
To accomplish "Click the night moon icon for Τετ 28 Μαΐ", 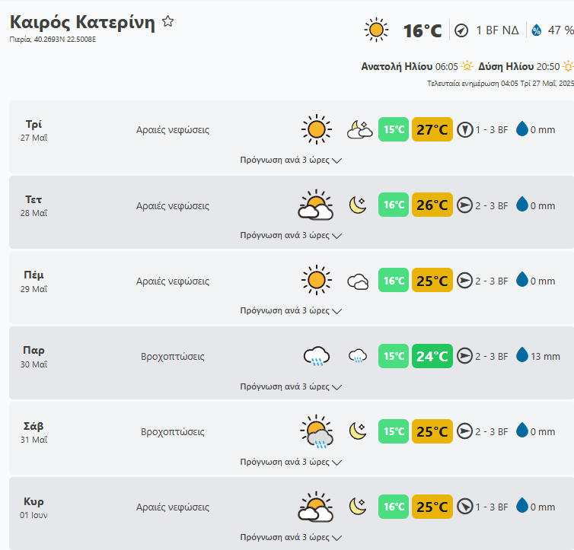I will (358, 205).
